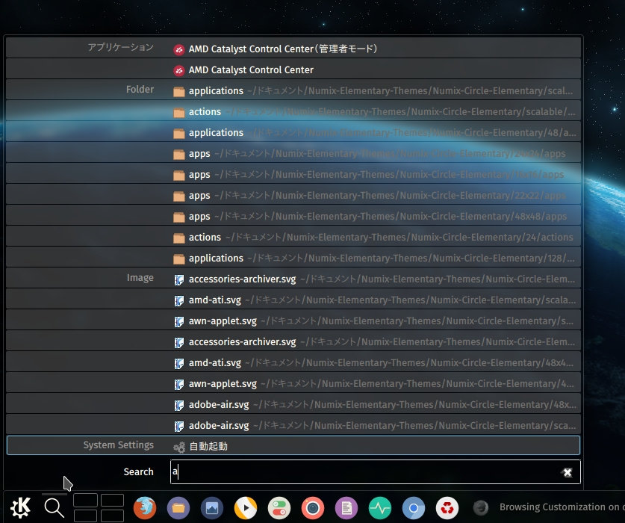Clear the search field with X button

pyautogui.click(x=568, y=472)
